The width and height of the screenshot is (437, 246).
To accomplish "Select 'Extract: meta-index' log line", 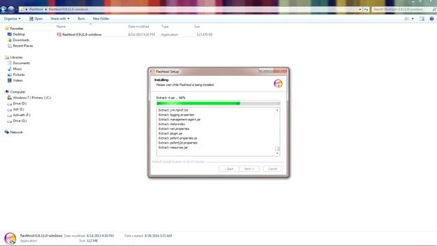I will [171, 124].
